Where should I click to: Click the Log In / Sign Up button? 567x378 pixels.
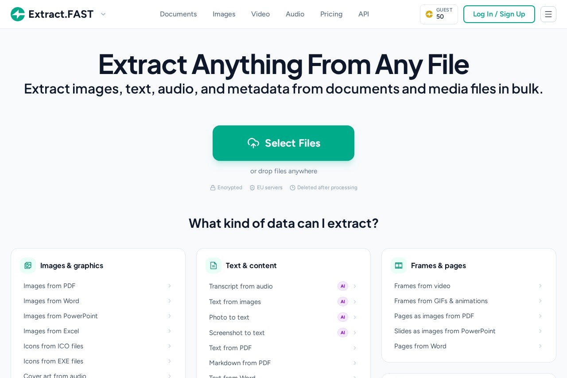pos(499,14)
